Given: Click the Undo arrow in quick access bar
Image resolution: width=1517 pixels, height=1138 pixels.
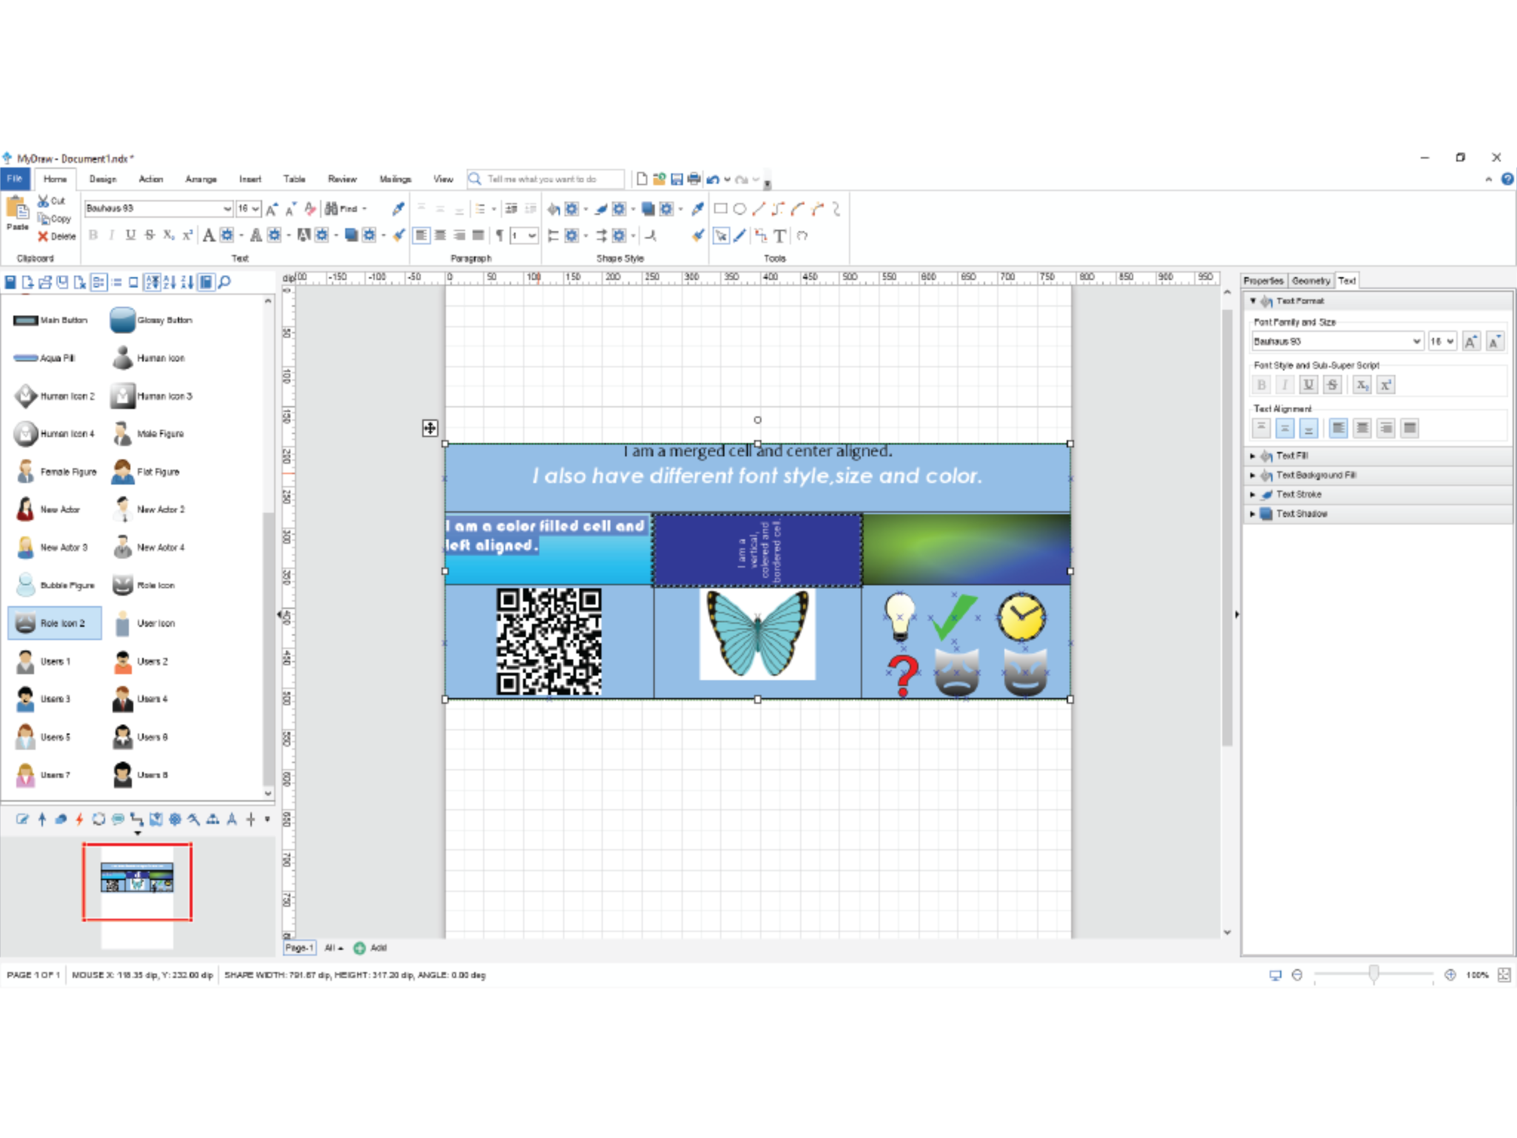Looking at the screenshot, I should tap(713, 179).
